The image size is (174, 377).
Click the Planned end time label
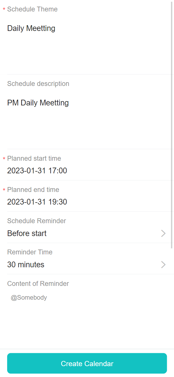pos(33,190)
